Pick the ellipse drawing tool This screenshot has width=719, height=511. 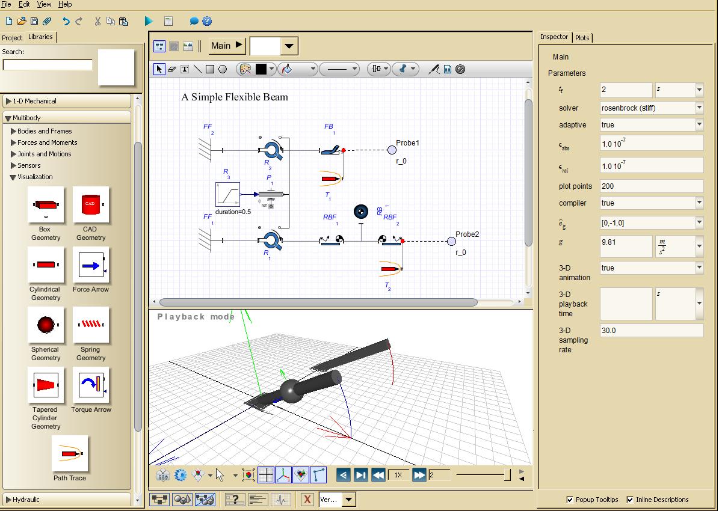223,69
